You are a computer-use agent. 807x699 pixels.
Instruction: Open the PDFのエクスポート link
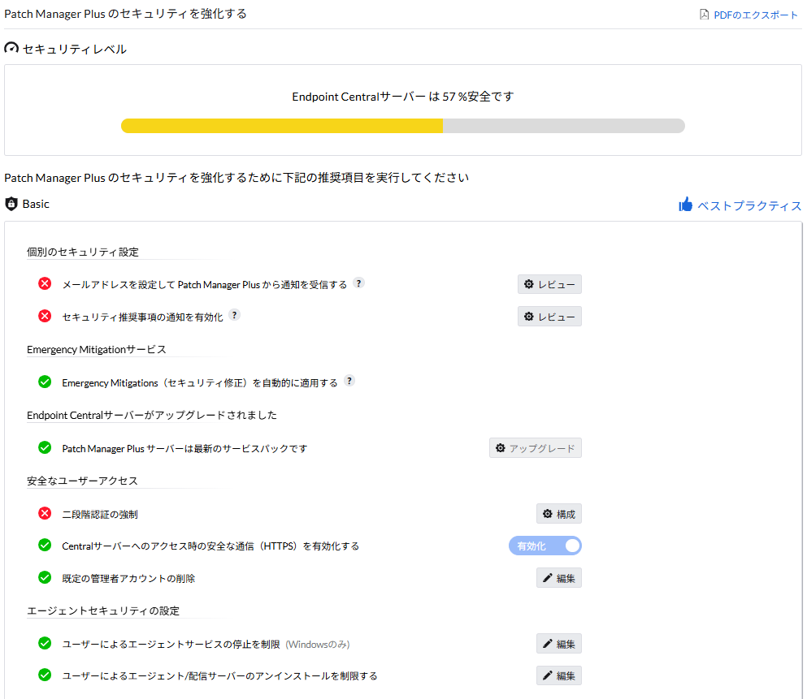coord(755,15)
